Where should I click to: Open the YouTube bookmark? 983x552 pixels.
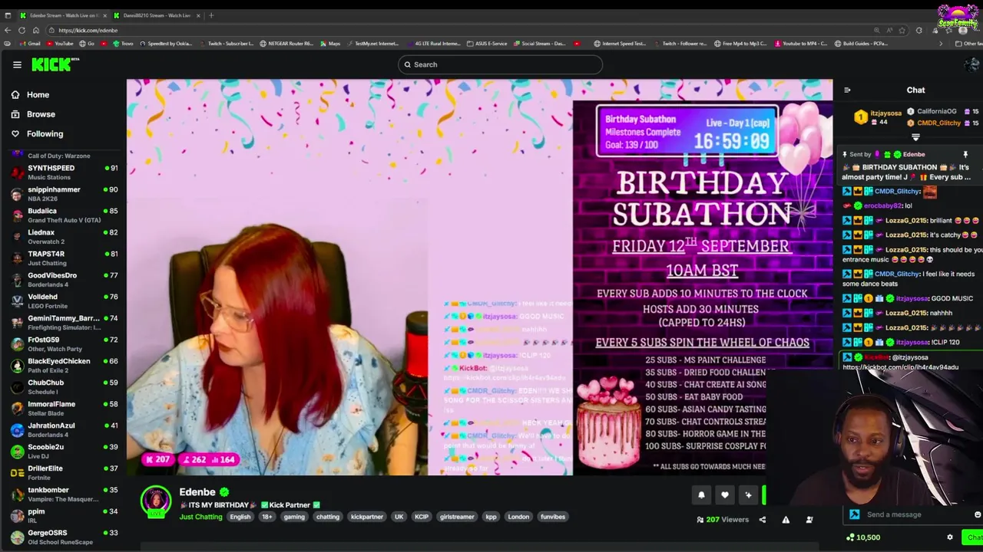point(60,44)
